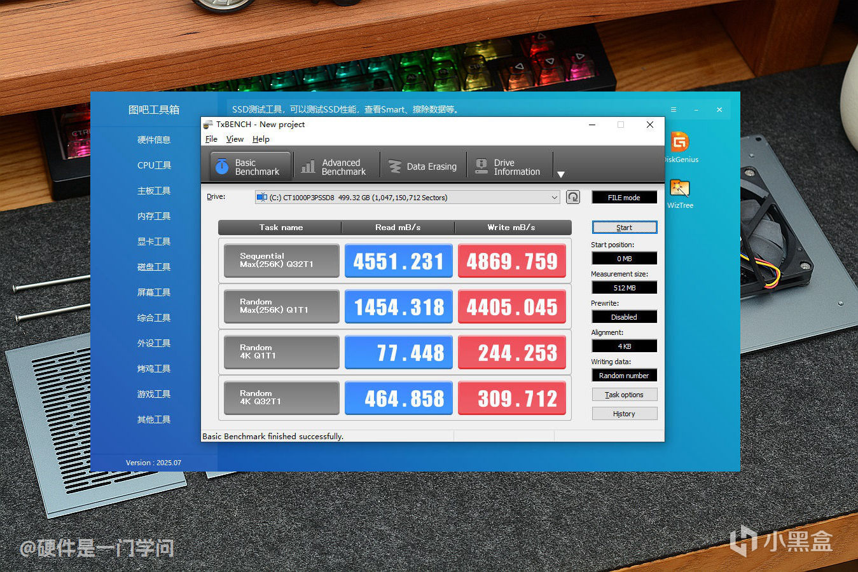Select 显卡工具 in the toolbox sidebar
Screen dimensions: 858x572
point(154,242)
